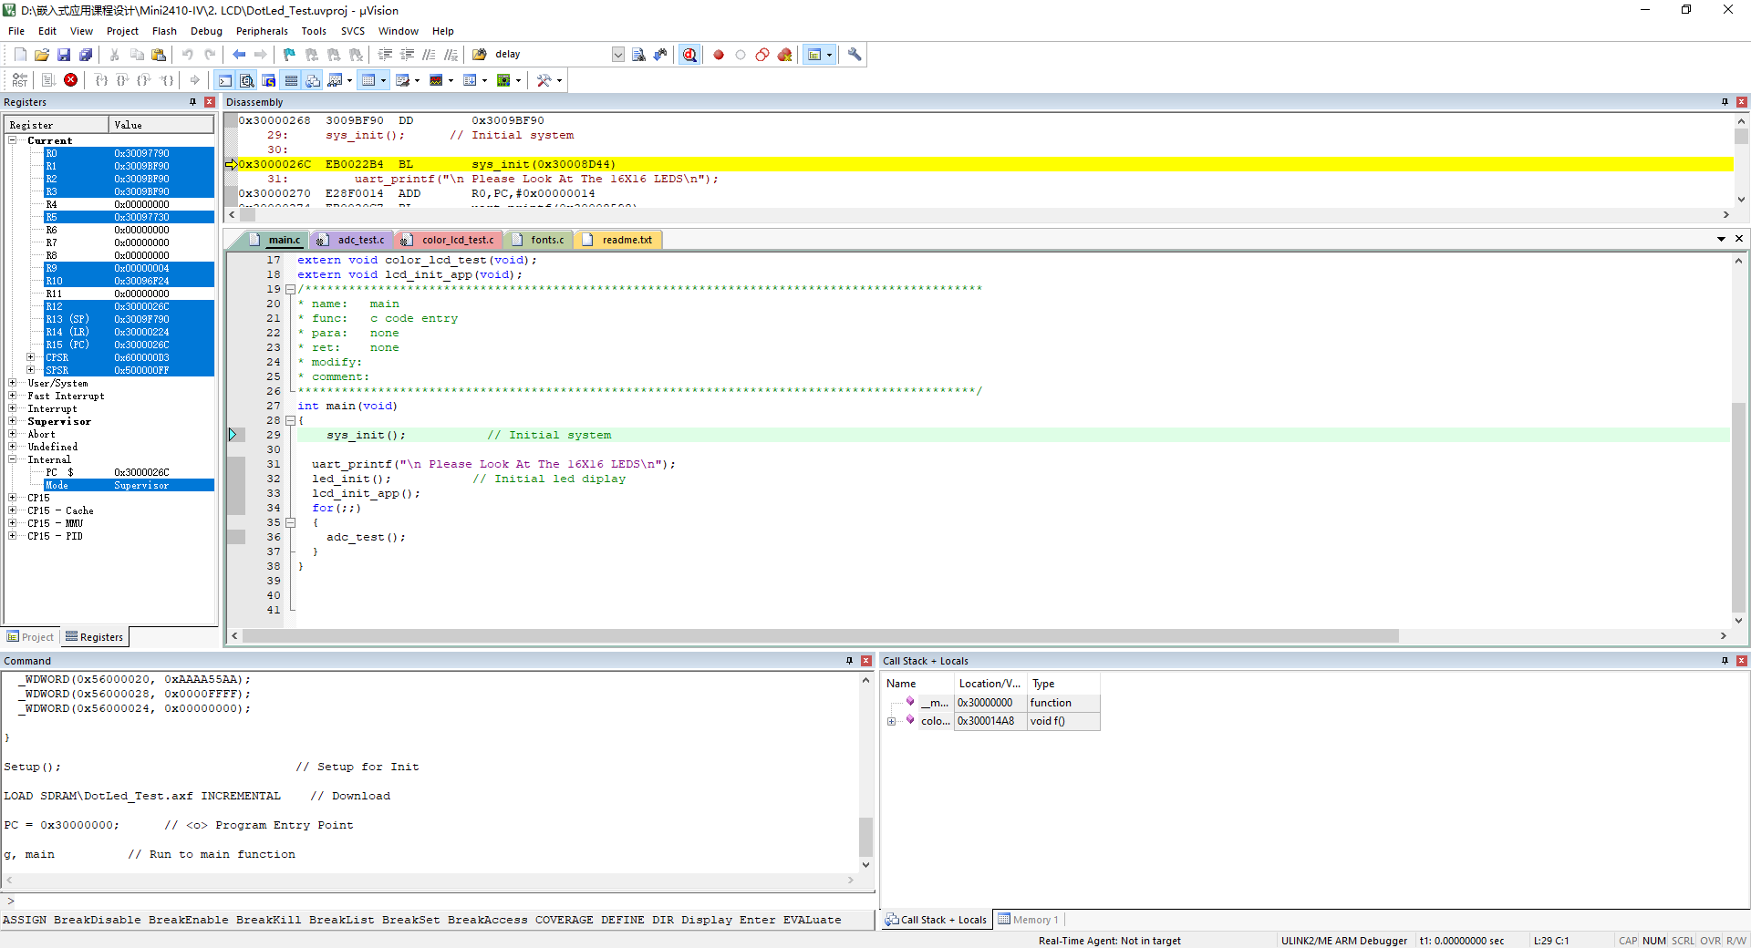Insert a breakpoint with the red dot icon
The image size is (1751, 948).
(719, 55)
